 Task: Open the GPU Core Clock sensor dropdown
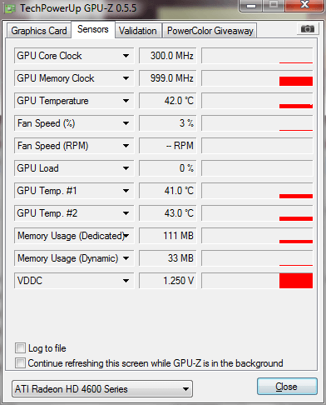click(x=126, y=56)
